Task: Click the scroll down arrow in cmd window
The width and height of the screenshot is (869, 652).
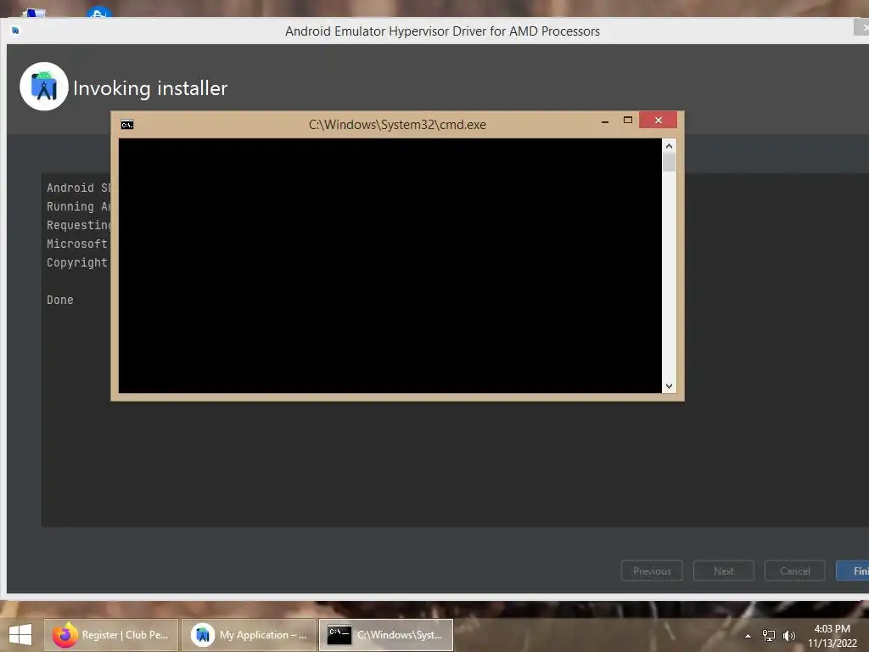Action: pos(669,386)
